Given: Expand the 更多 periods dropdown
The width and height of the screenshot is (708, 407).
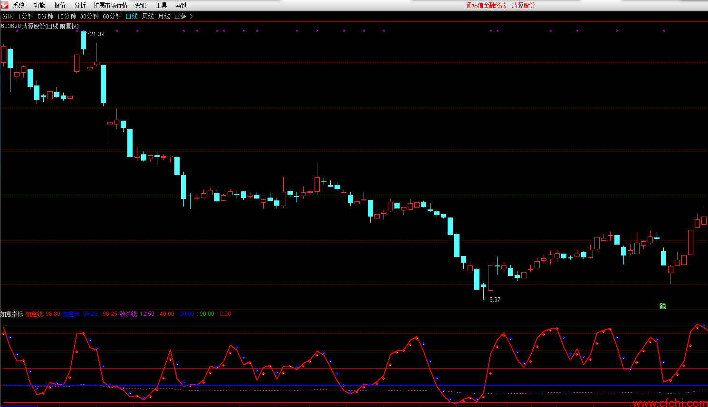Looking at the screenshot, I should click(183, 17).
